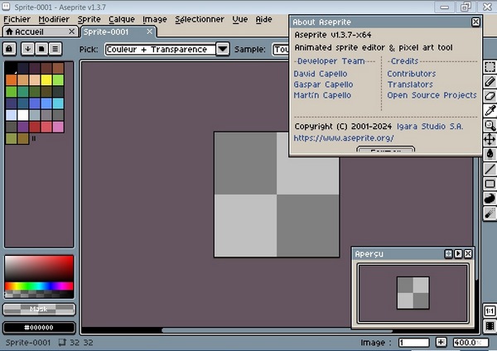Click the Mask background color button
Image resolution: width=497 pixels, height=351 pixels.
pos(39,309)
